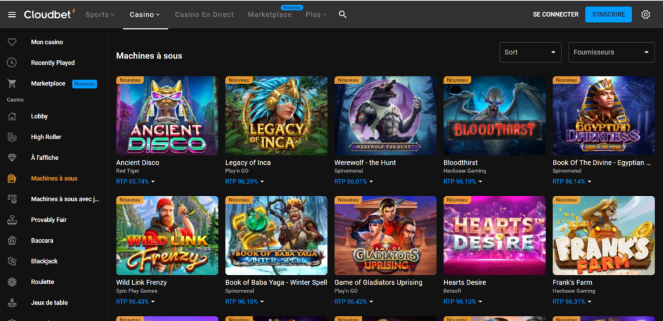Click the cards icon beside Baccara

coord(12,240)
